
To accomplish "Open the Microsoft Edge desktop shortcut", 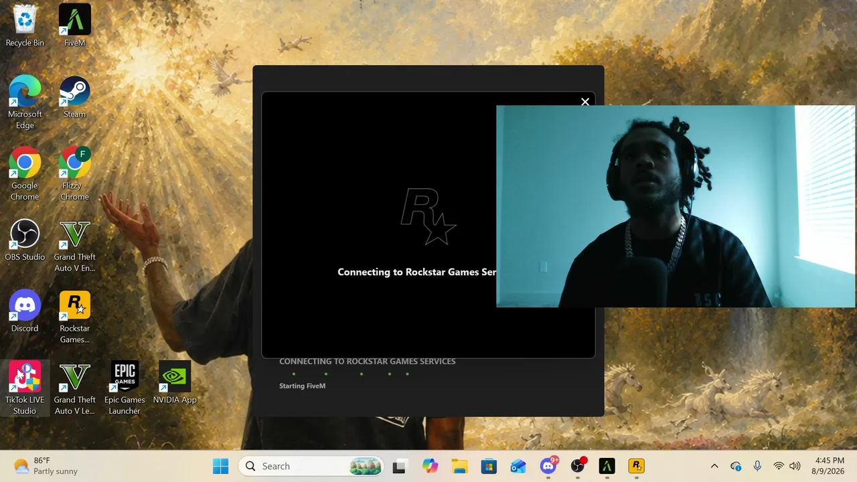I will click(x=25, y=103).
